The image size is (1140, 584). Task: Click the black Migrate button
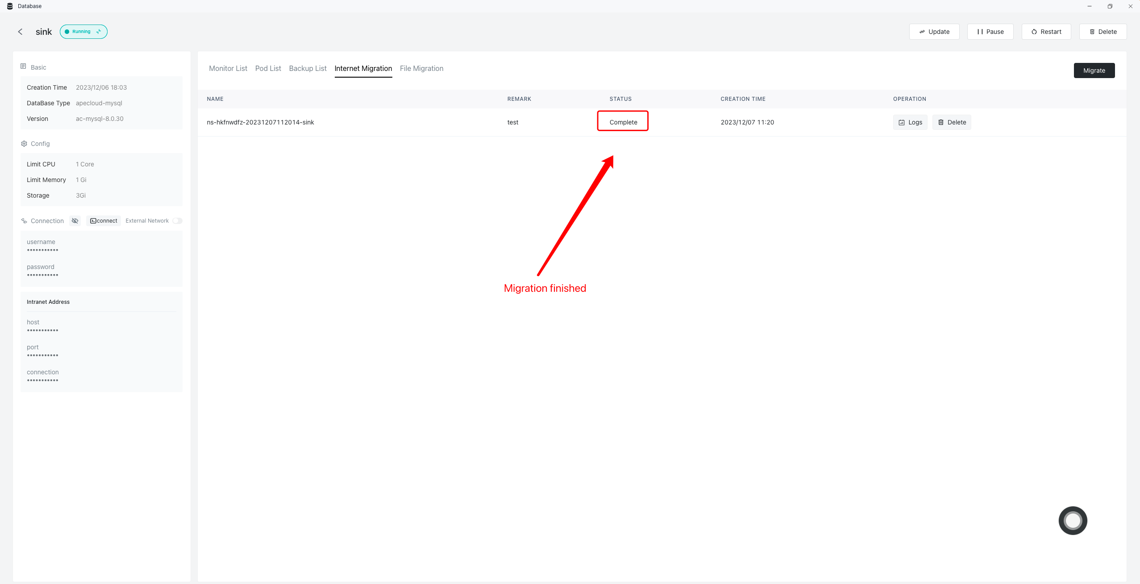(x=1094, y=70)
